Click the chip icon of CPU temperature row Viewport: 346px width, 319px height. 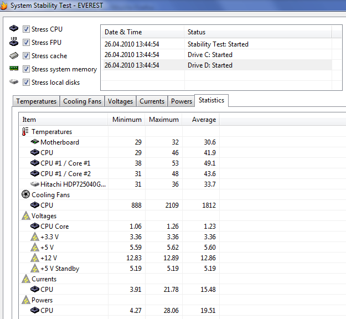coord(35,152)
